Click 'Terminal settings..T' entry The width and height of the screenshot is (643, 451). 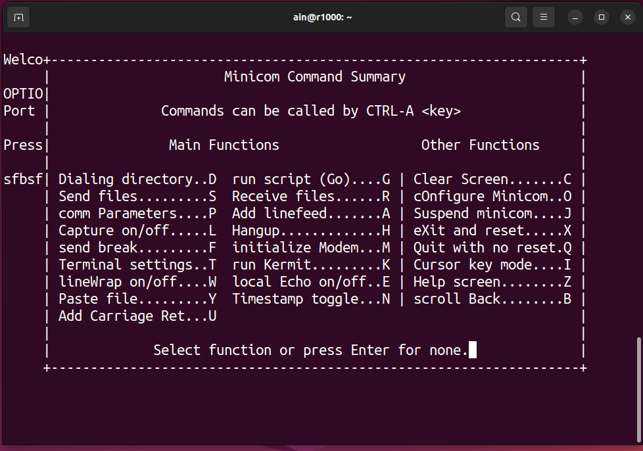click(x=137, y=265)
